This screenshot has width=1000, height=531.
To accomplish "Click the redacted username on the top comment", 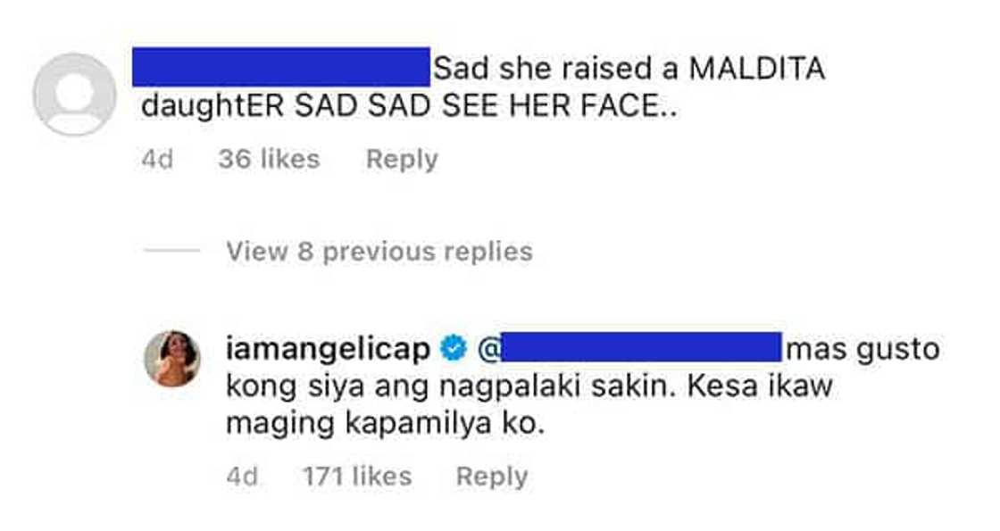I will (280, 67).
